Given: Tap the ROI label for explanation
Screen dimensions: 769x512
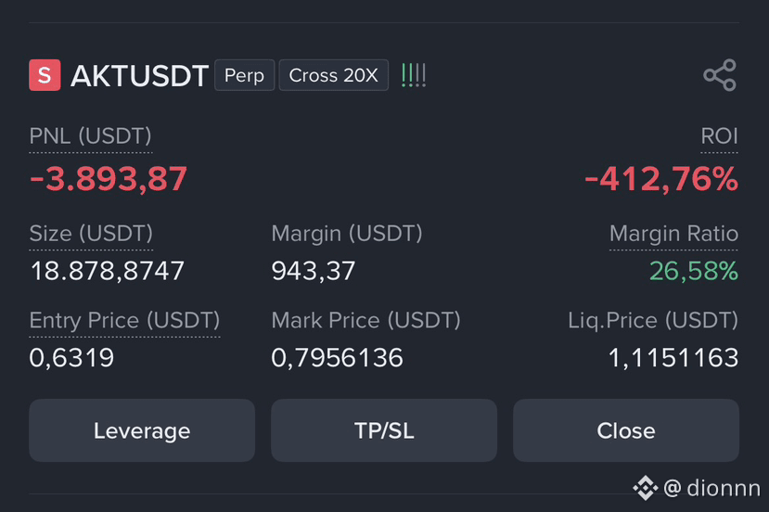Looking at the screenshot, I should coord(719,135).
